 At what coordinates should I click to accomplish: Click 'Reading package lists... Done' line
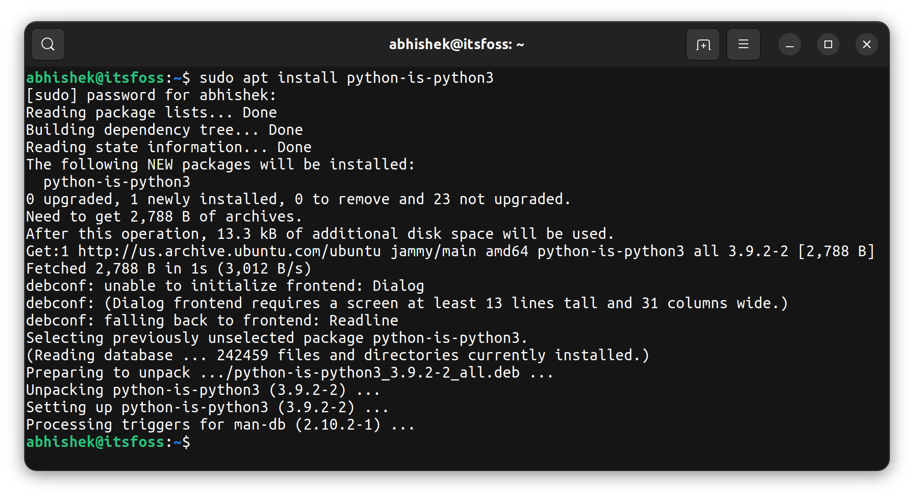coord(151,112)
